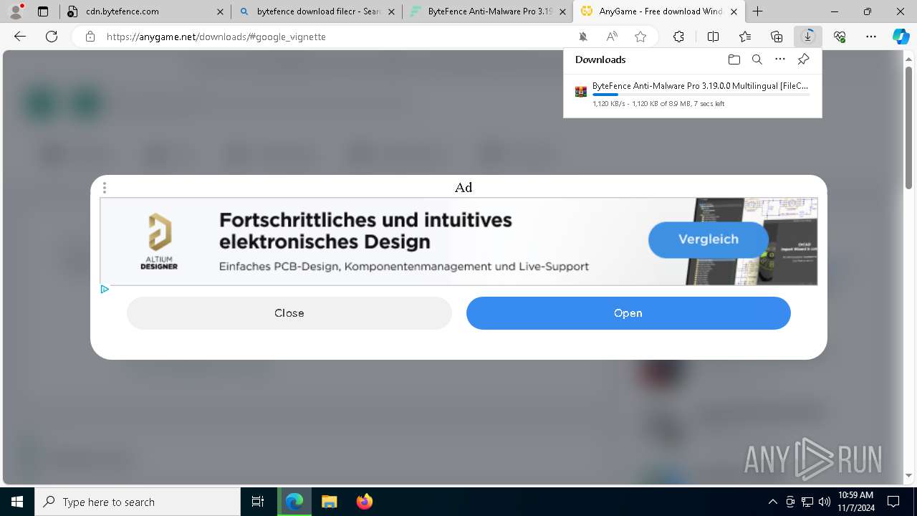Toggle split screen view
The width and height of the screenshot is (917, 516).
tap(713, 37)
